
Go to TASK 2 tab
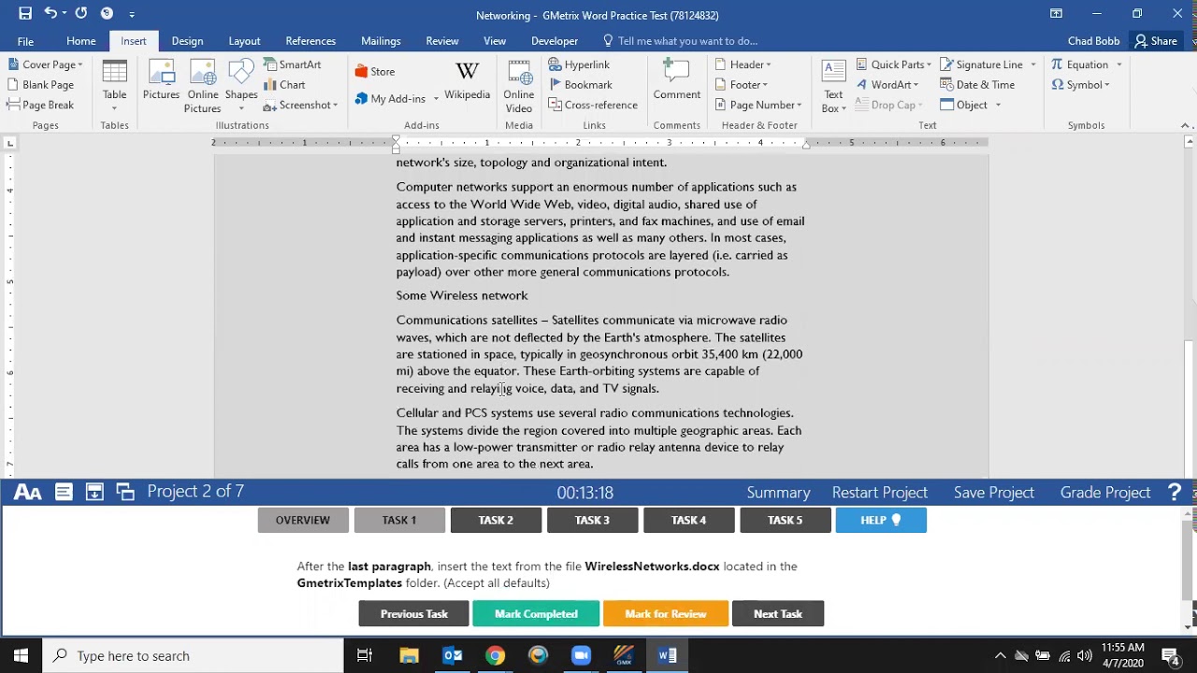click(496, 520)
